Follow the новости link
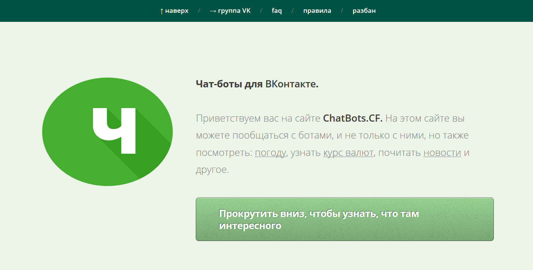Viewport: 533px width, 270px height. 442,153
